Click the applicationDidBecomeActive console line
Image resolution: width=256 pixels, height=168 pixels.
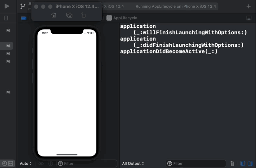click(x=169, y=51)
